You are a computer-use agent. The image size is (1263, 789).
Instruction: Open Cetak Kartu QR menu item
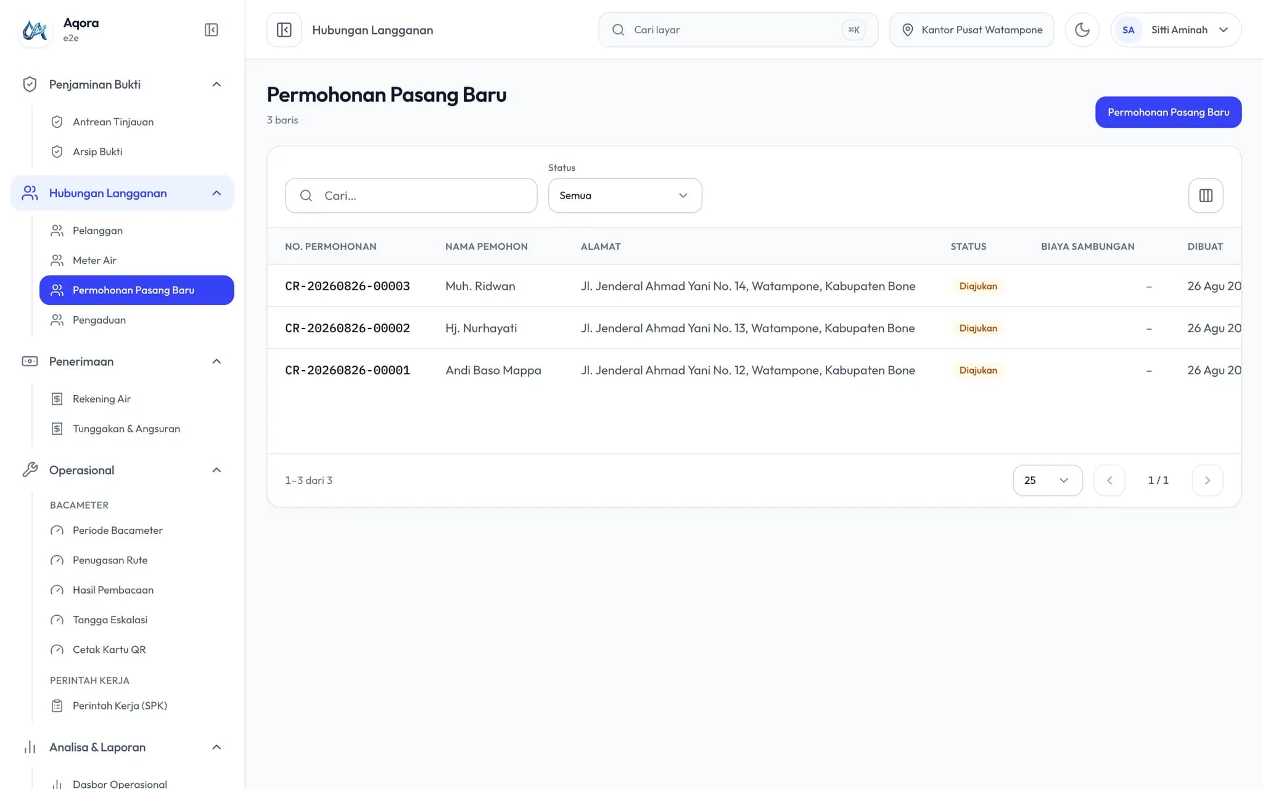(137, 650)
